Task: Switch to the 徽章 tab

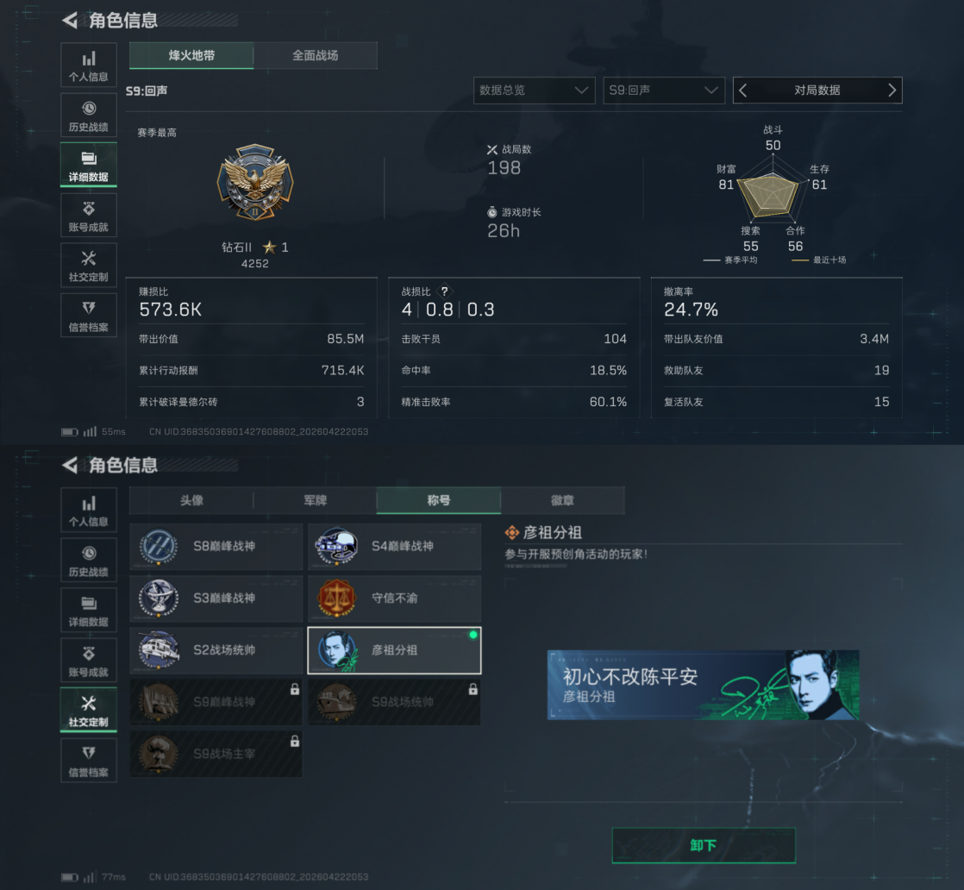Action: point(562,500)
